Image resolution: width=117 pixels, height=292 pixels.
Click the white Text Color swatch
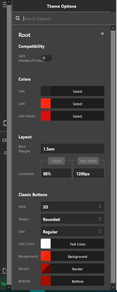46,244
